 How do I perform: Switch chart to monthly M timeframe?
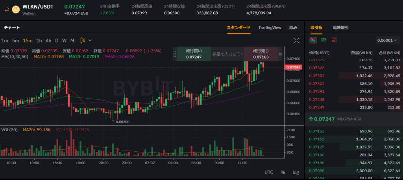click(x=72, y=40)
